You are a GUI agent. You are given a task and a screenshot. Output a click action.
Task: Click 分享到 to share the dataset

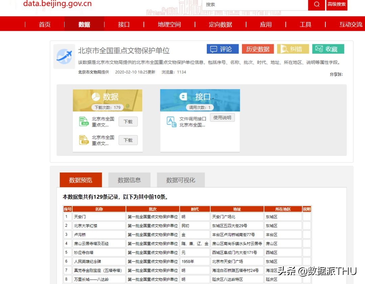pyautogui.click(x=336, y=74)
